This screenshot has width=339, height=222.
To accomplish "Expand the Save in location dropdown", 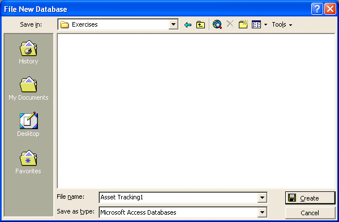I will click(x=173, y=24).
